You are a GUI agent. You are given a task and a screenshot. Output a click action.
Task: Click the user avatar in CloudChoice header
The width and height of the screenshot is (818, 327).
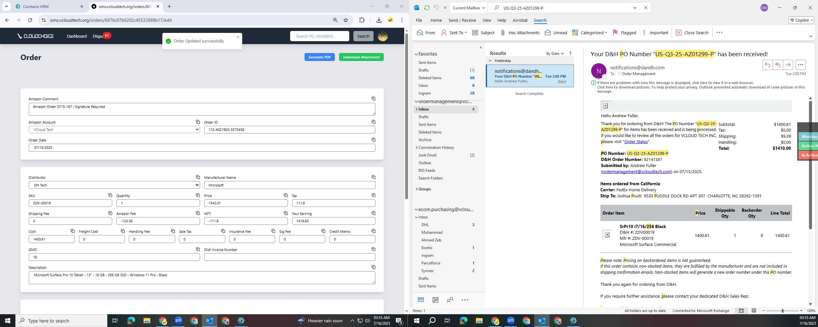[382, 36]
